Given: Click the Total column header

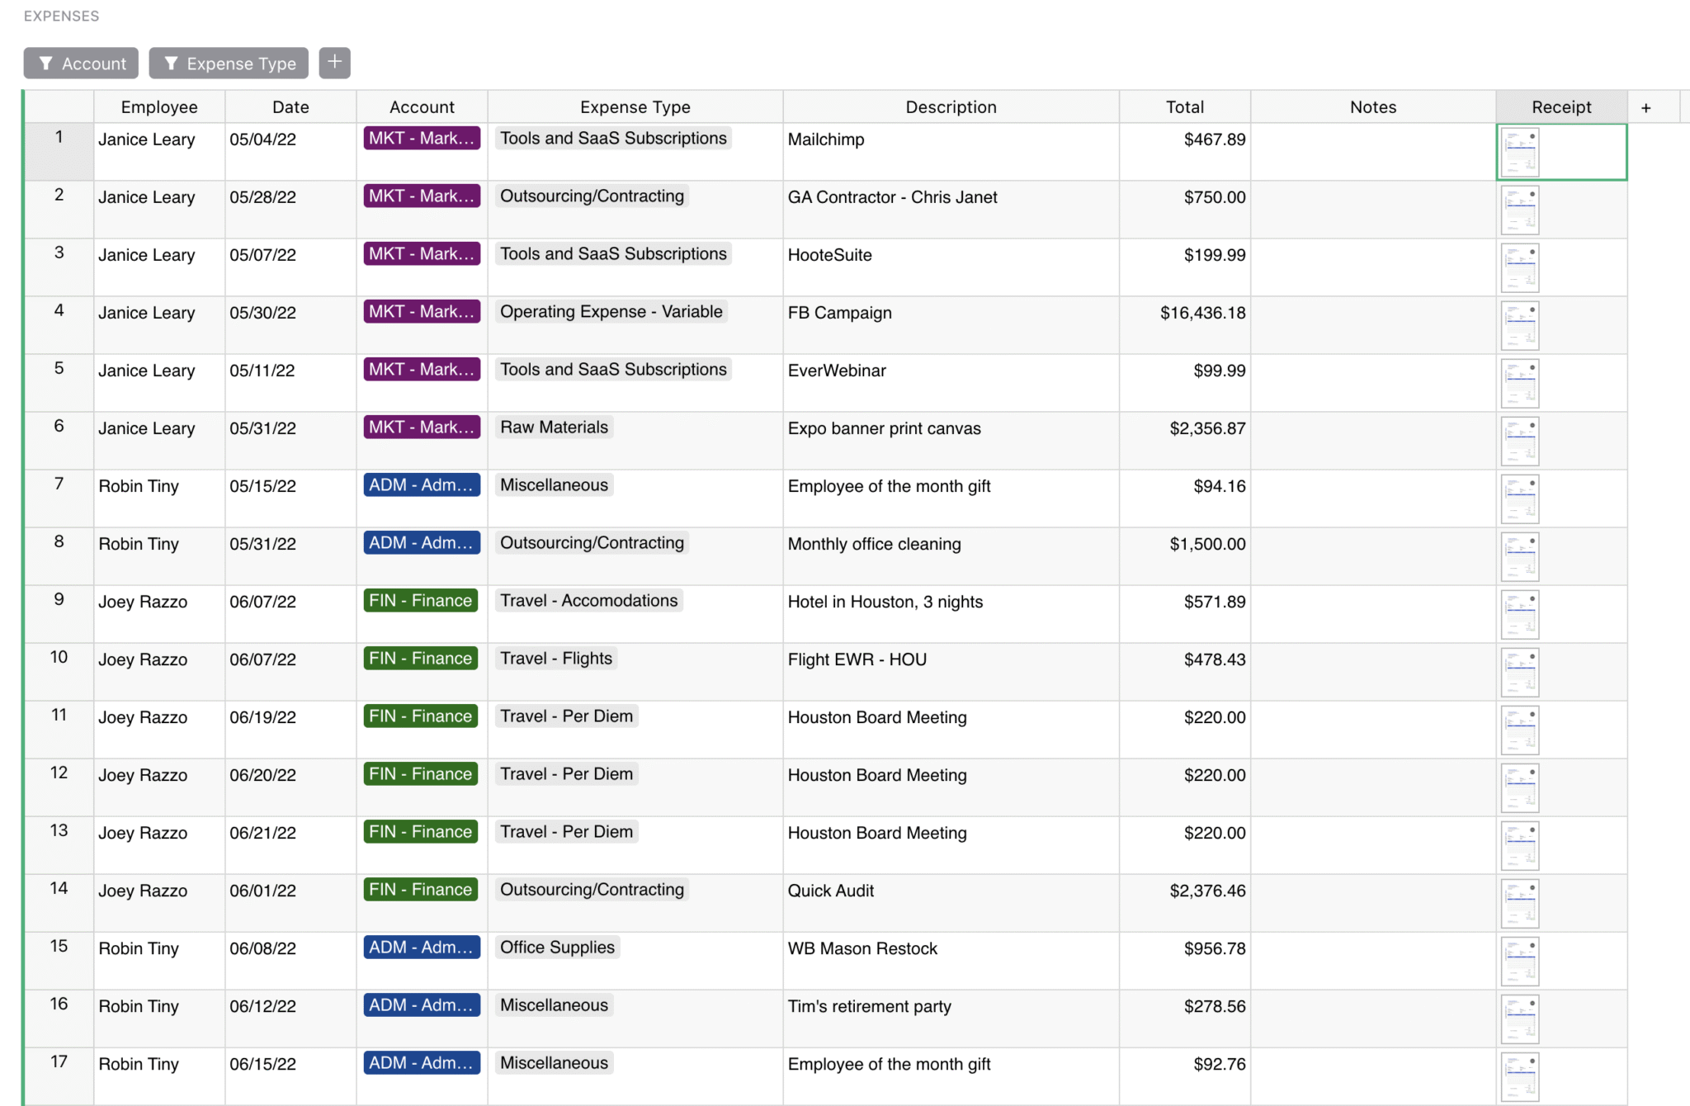Looking at the screenshot, I should coord(1185,106).
